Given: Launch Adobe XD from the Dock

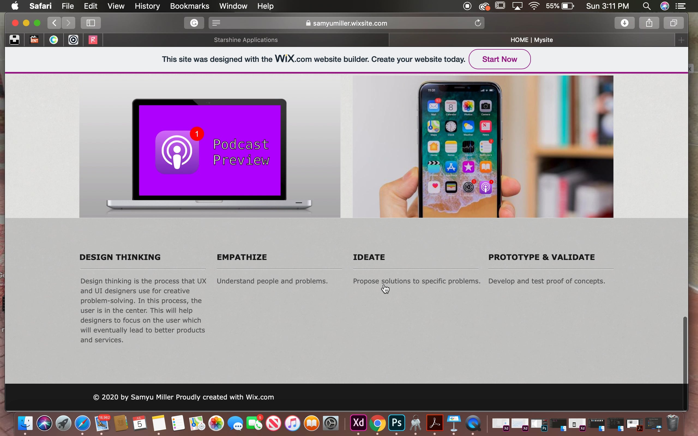Looking at the screenshot, I should (x=358, y=423).
